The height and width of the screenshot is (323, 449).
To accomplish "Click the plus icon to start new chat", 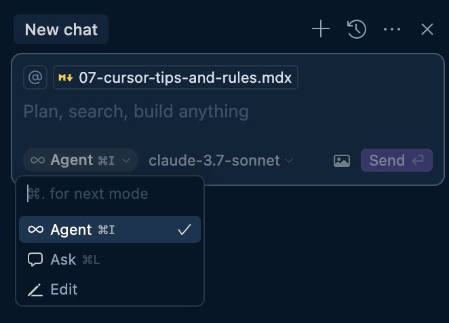I will pyautogui.click(x=321, y=29).
